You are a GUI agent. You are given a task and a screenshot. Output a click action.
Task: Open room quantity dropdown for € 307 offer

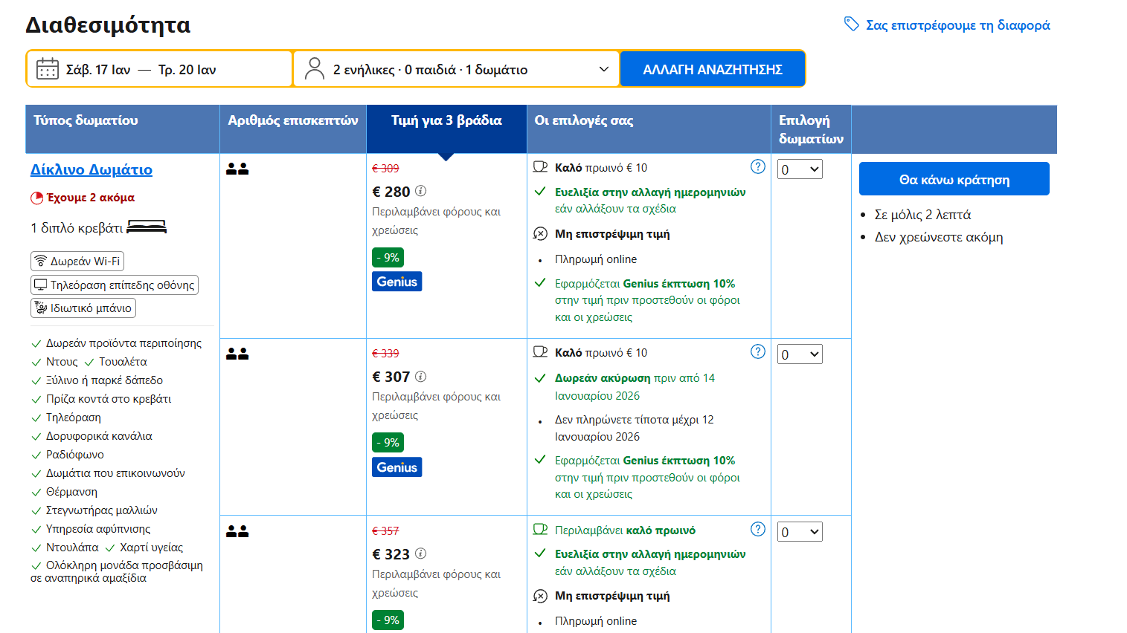coord(800,354)
